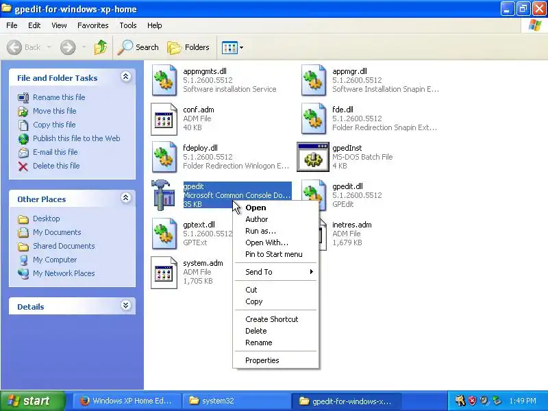This screenshot has width=548, height=411.
Task: Switch to system32 taskbar window
Action: click(236, 401)
